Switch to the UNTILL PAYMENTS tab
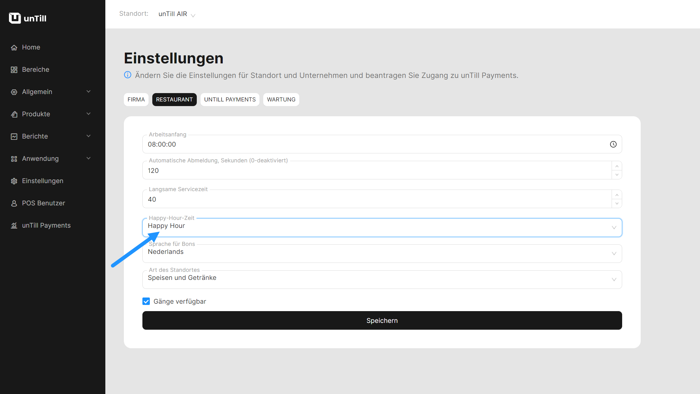 230,100
